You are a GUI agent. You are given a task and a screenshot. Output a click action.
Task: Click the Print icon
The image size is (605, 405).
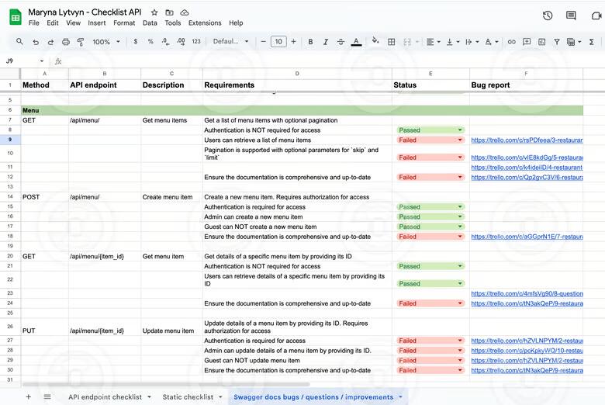[66, 42]
